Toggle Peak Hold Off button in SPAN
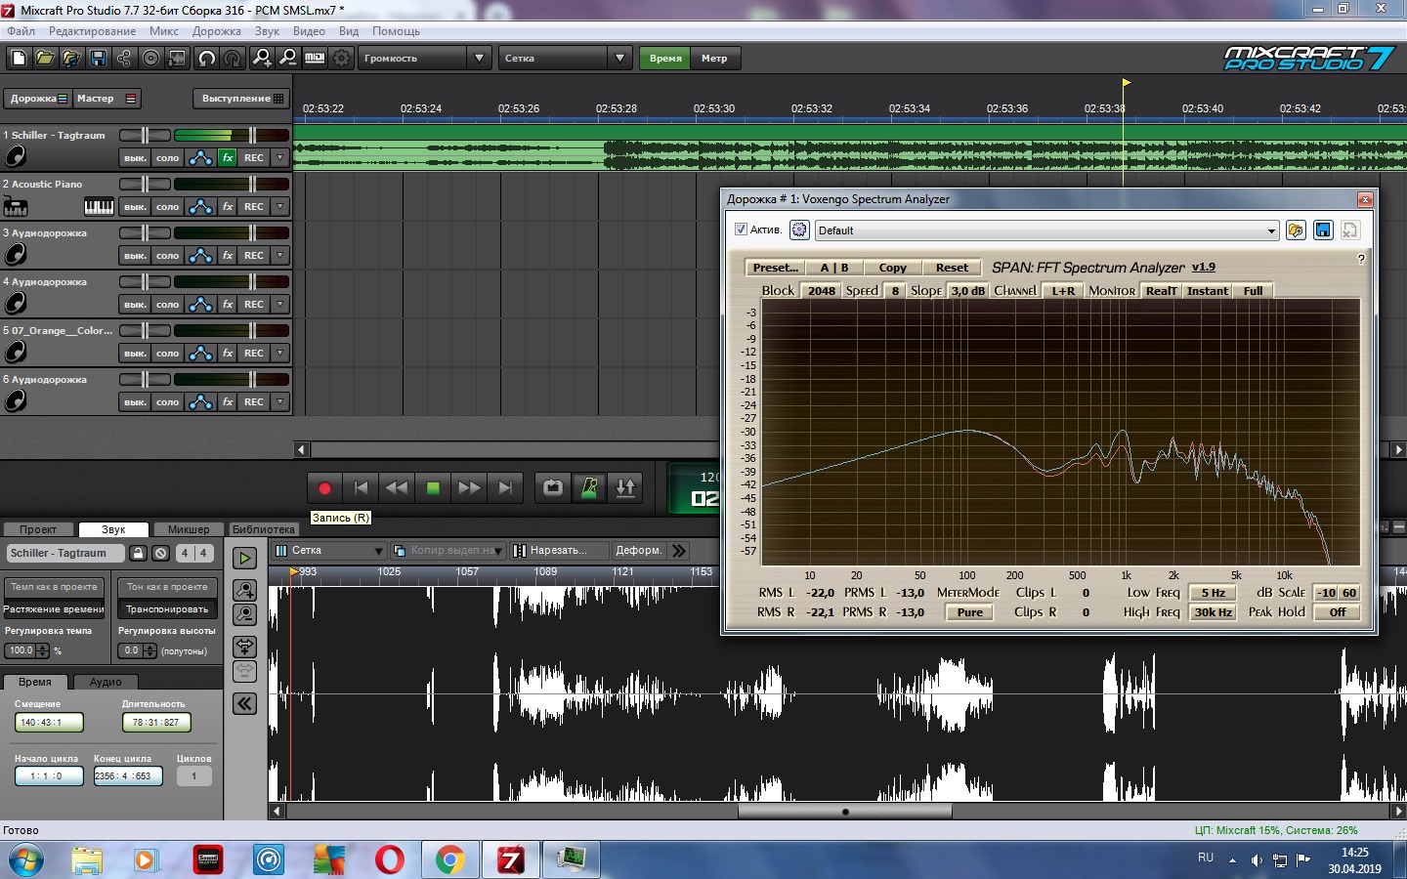Screen dimensions: 1407x879 point(1337,612)
